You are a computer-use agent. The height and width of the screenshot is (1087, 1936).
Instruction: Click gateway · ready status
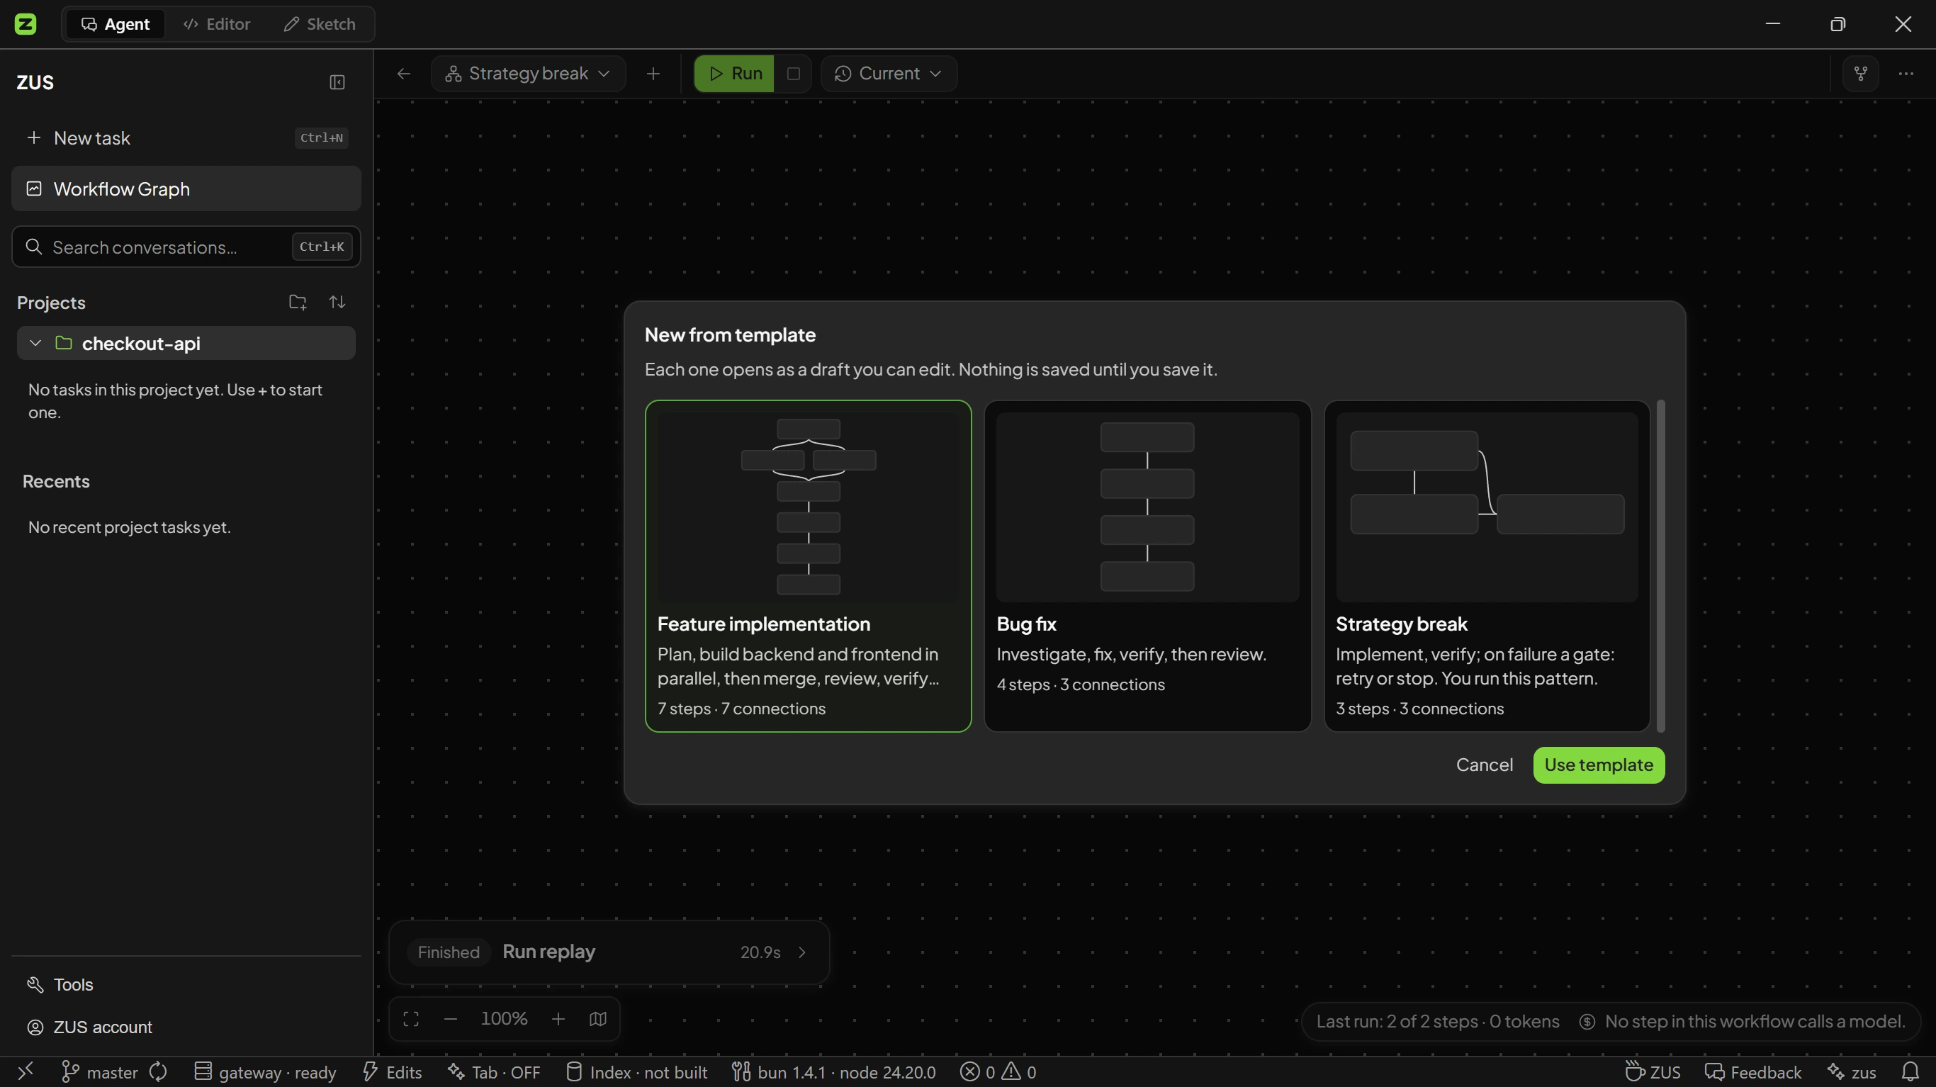(x=264, y=1072)
